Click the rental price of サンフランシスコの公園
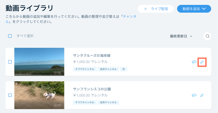This screenshot has width=218, height=113. click(x=90, y=95)
